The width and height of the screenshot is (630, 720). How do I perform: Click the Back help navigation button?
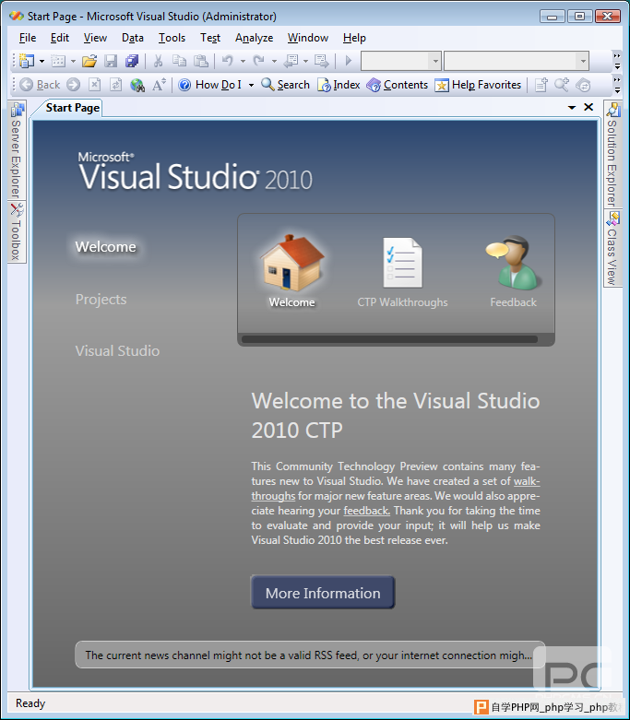tap(40, 85)
